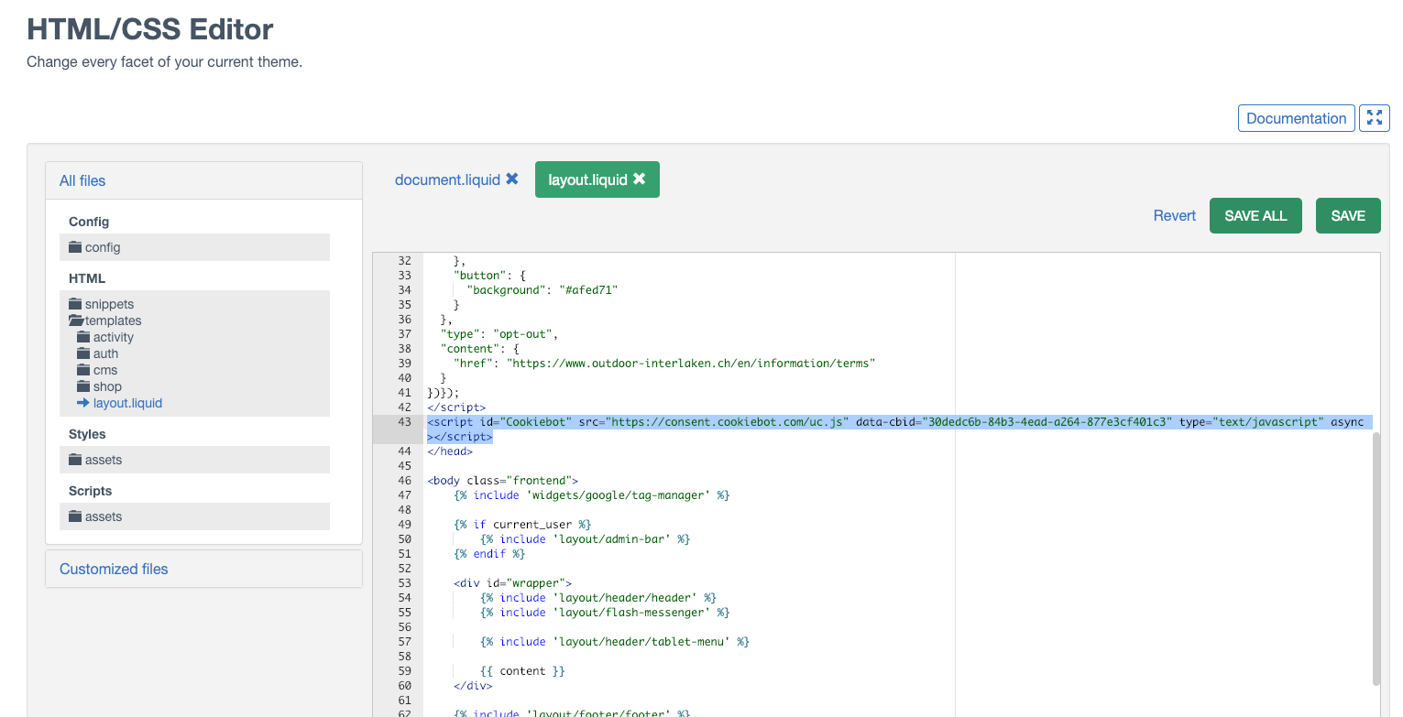The image size is (1403, 717).
Task: Close the document.liquid tab with its X icon
Action: pyautogui.click(x=512, y=179)
